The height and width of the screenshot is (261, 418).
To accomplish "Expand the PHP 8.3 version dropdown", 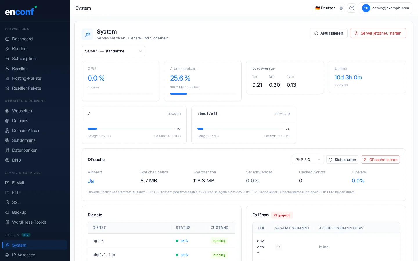I will pos(308,159).
